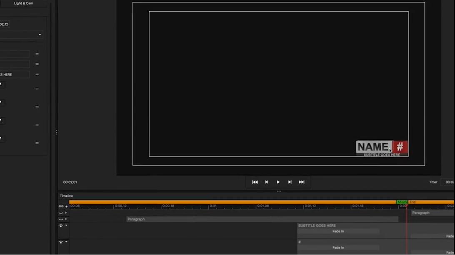Click the red # badge in preview

click(x=400, y=147)
